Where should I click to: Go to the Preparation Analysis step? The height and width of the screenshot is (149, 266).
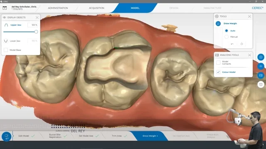click(212, 136)
